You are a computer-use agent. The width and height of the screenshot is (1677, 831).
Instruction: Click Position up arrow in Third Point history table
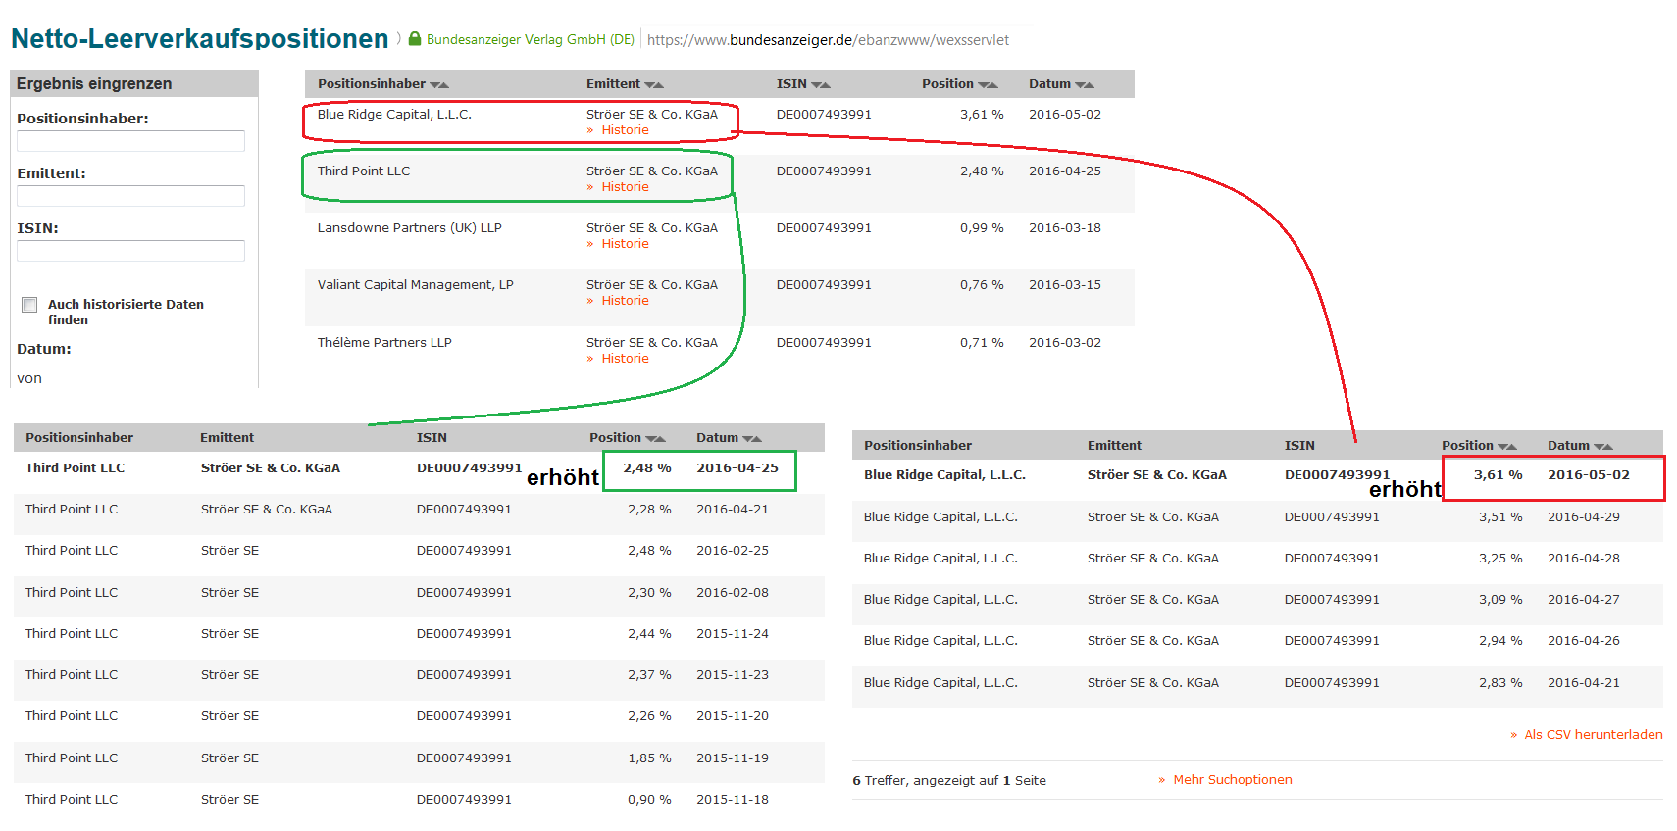(x=660, y=439)
